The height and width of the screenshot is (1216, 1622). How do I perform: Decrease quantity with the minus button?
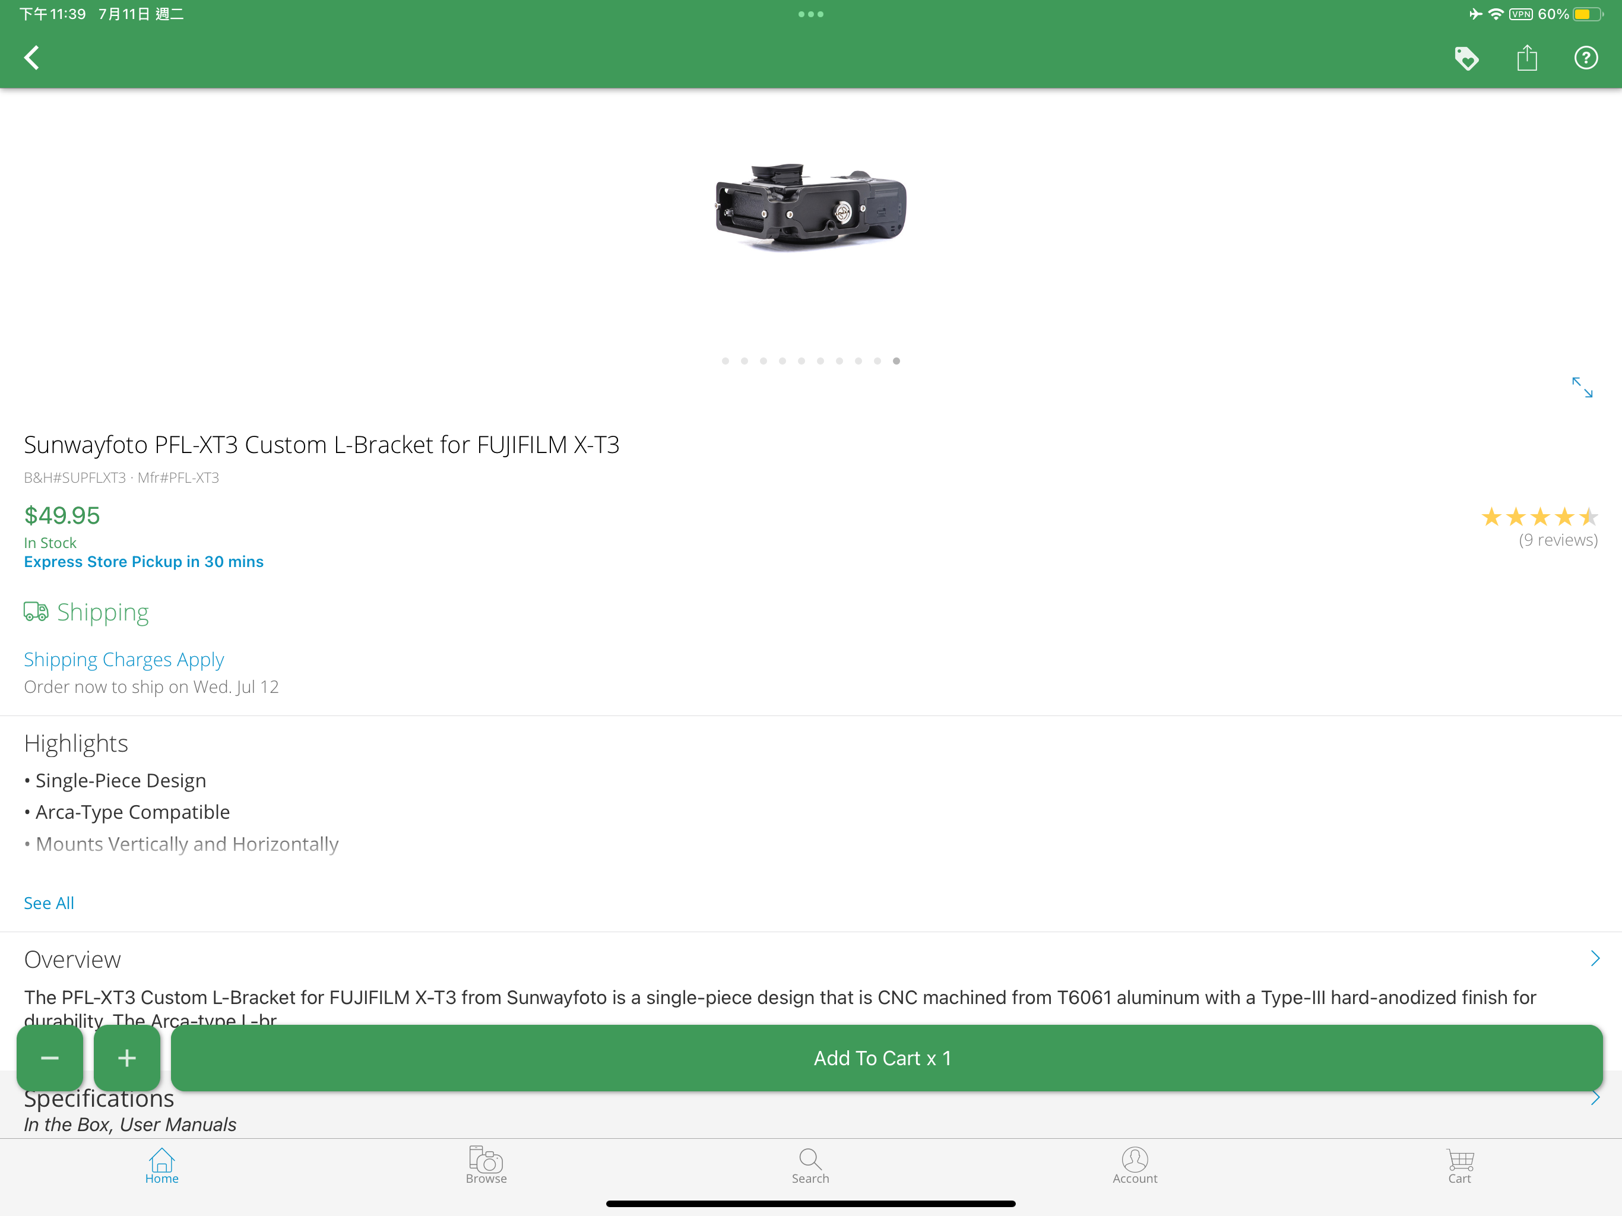click(x=50, y=1057)
